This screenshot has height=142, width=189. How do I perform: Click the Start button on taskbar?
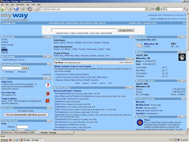click(5, 140)
